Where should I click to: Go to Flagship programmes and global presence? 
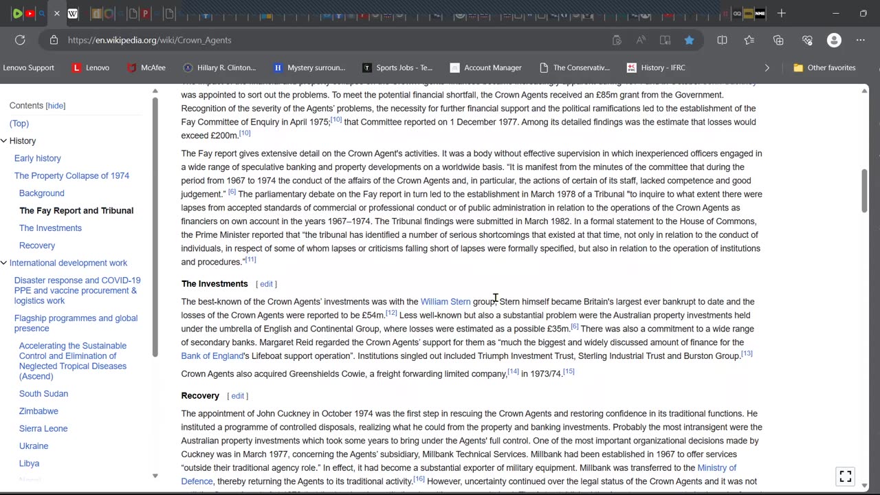click(76, 323)
